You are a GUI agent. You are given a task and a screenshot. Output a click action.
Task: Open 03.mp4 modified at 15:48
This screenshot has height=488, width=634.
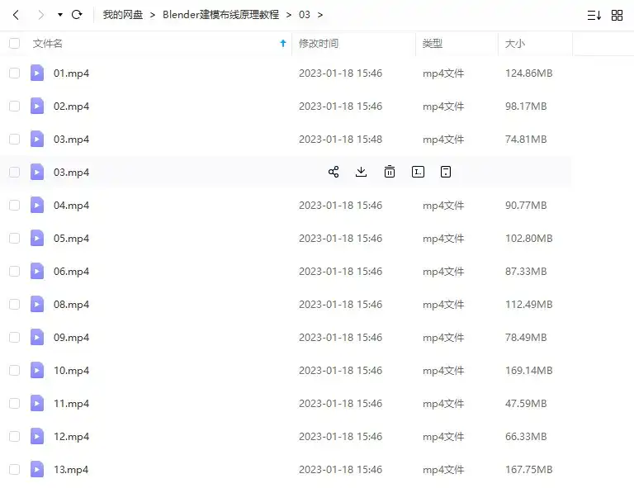pyautogui.click(x=71, y=140)
